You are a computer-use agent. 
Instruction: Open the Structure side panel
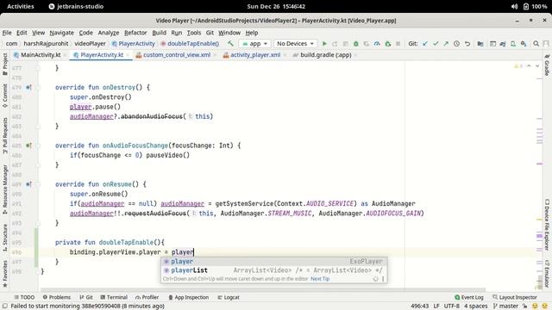pos(5,238)
